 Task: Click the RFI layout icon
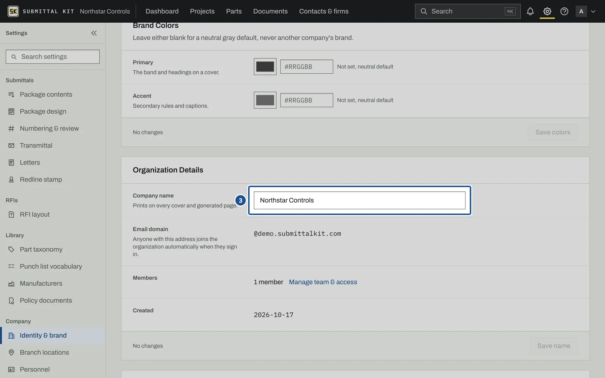(11, 215)
